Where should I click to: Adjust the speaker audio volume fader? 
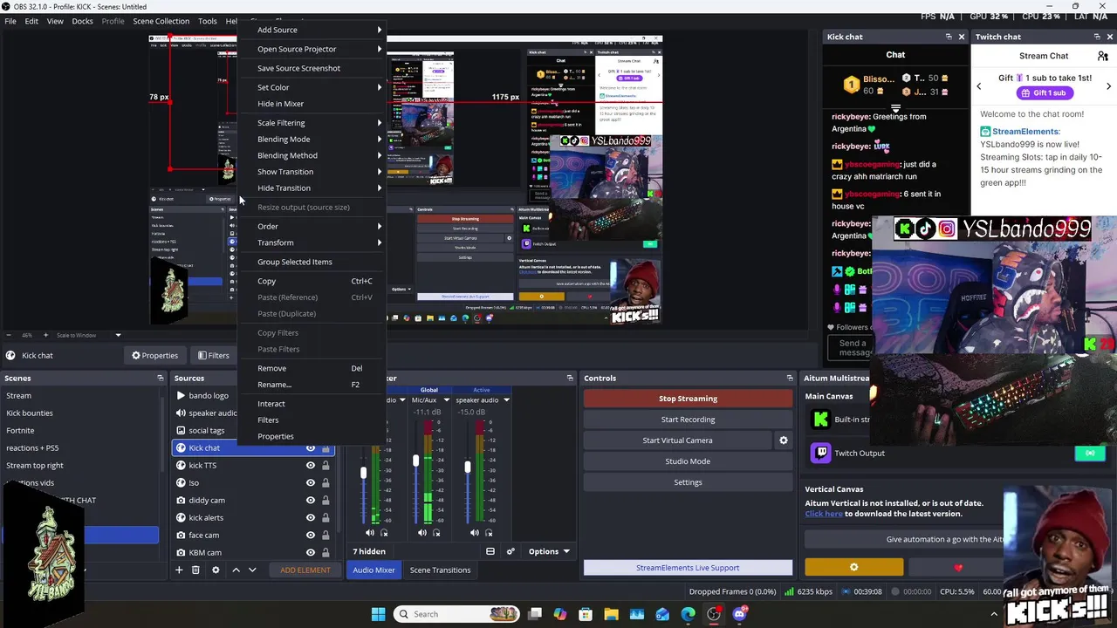(x=468, y=468)
